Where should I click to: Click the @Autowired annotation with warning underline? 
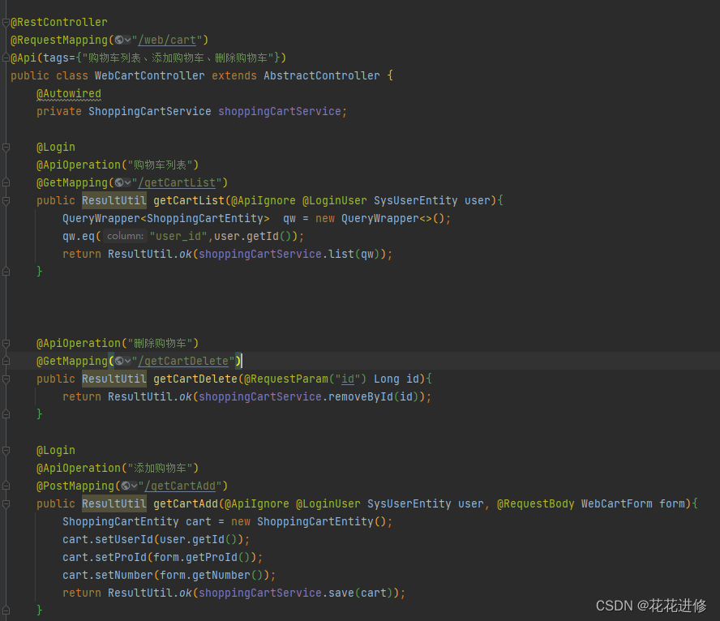point(69,93)
